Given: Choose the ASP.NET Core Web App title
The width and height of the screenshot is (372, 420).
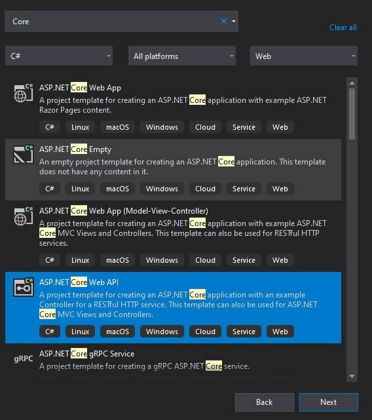Looking at the screenshot, I should [80, 88].
